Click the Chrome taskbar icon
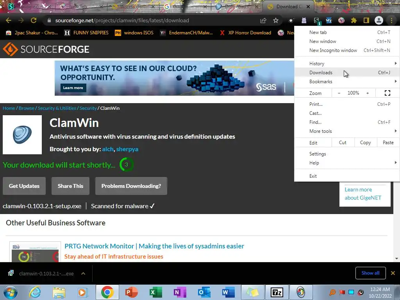 coord(107,292)
